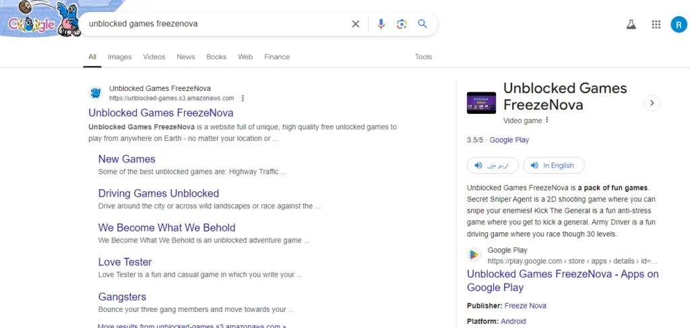Click the Google Play store icon
690x328 pixels.
pyautogui.click(x=474, y=255)
